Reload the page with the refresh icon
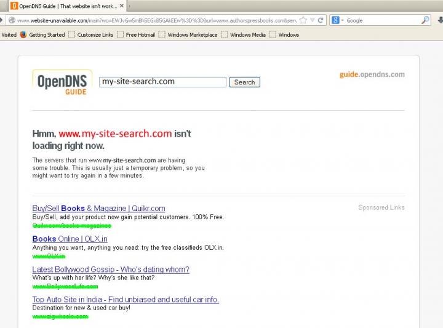 click(x=321, y=20)
